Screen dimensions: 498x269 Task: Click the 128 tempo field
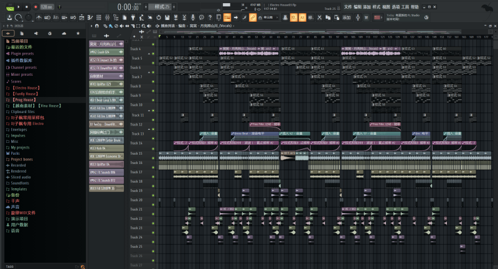pos(47,7)
